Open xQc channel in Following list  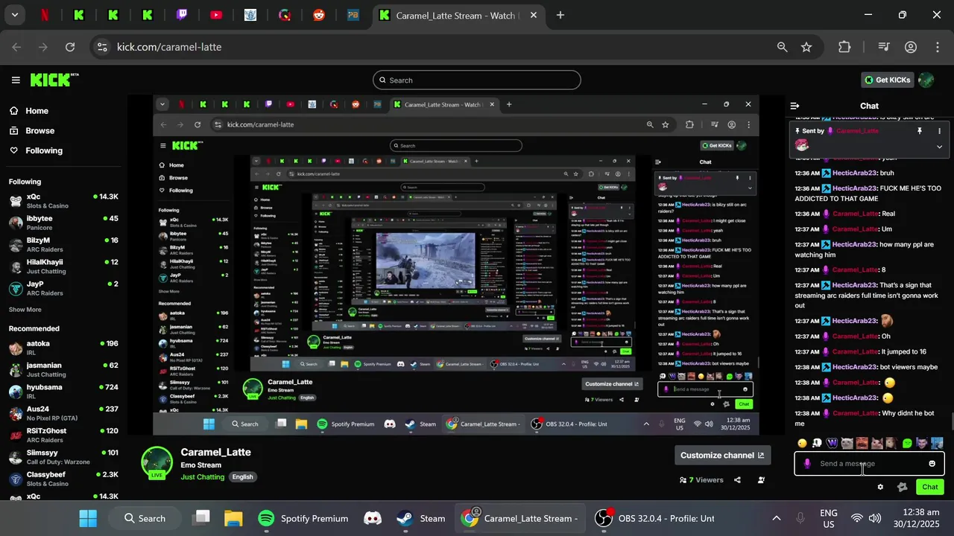tap(63, 201)
